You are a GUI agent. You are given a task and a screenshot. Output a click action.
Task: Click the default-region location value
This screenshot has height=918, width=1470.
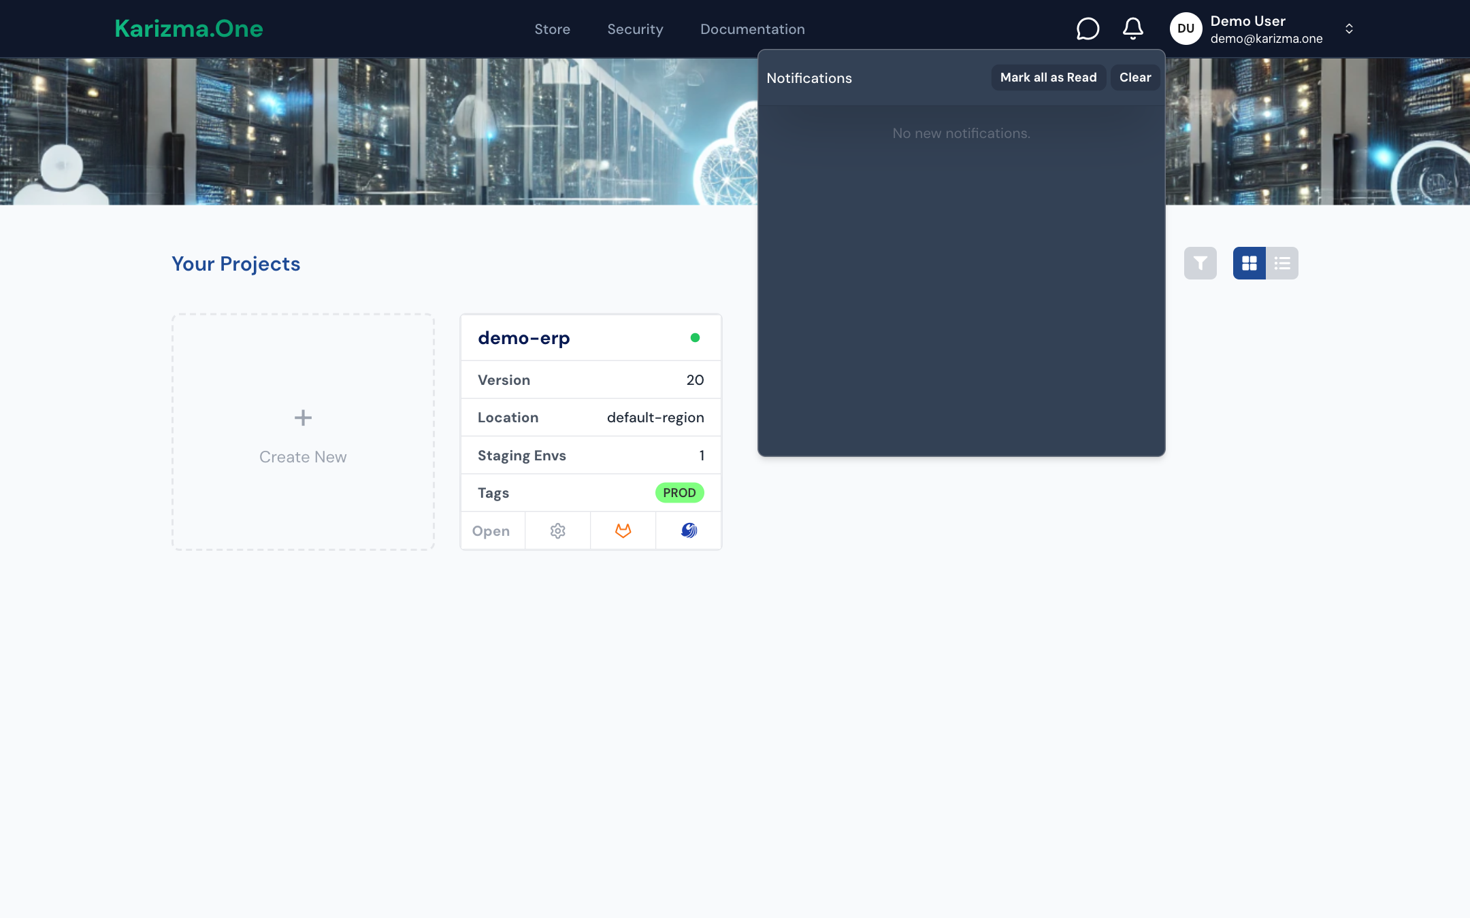point(655,418)
